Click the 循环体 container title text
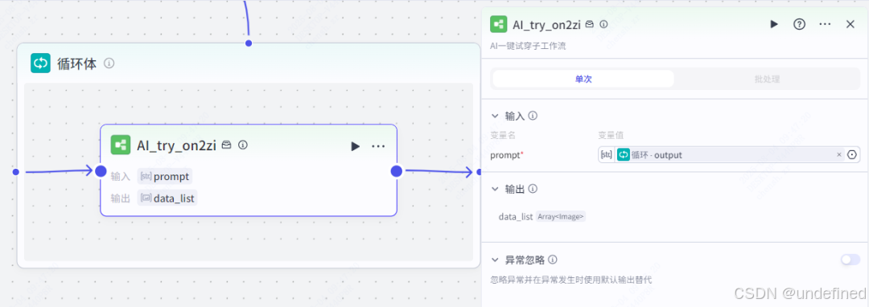This screenshot has width=869, height=307. coord(77,63)
